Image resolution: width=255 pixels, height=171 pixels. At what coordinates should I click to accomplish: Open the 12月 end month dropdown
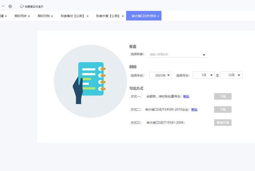click(231, 75)
